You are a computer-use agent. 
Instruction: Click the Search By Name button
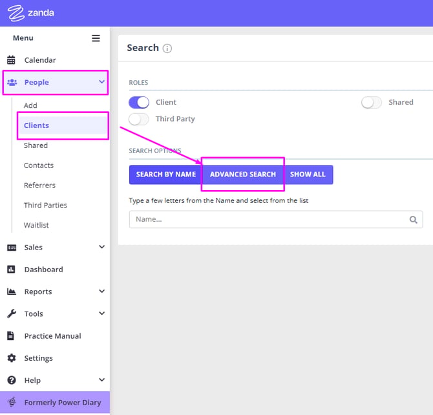[165, 175]
